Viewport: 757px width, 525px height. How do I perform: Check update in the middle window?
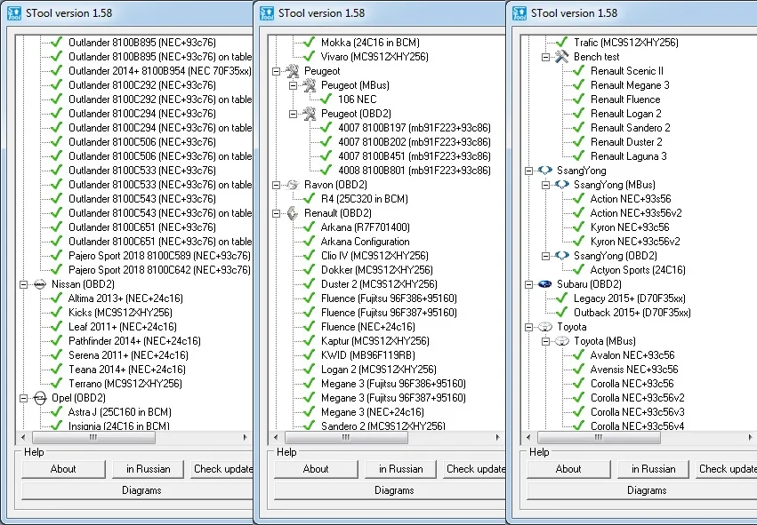[474, 469]
